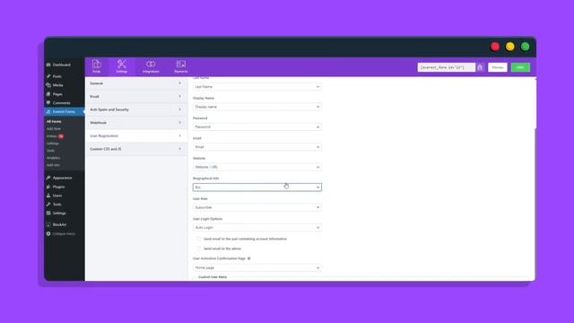Image resolution: width=574 pixels, height=323 pixels.
Task: Open Tools under Everest Forms submenu
Action: click(x=50, y=151)
